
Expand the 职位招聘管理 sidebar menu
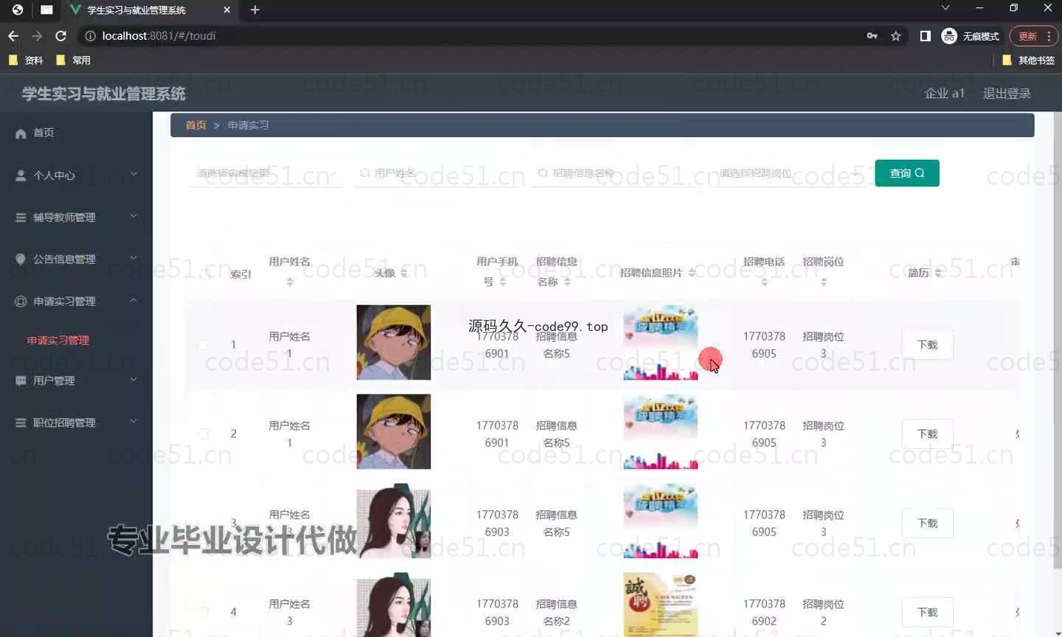click(x=76, y=422)
